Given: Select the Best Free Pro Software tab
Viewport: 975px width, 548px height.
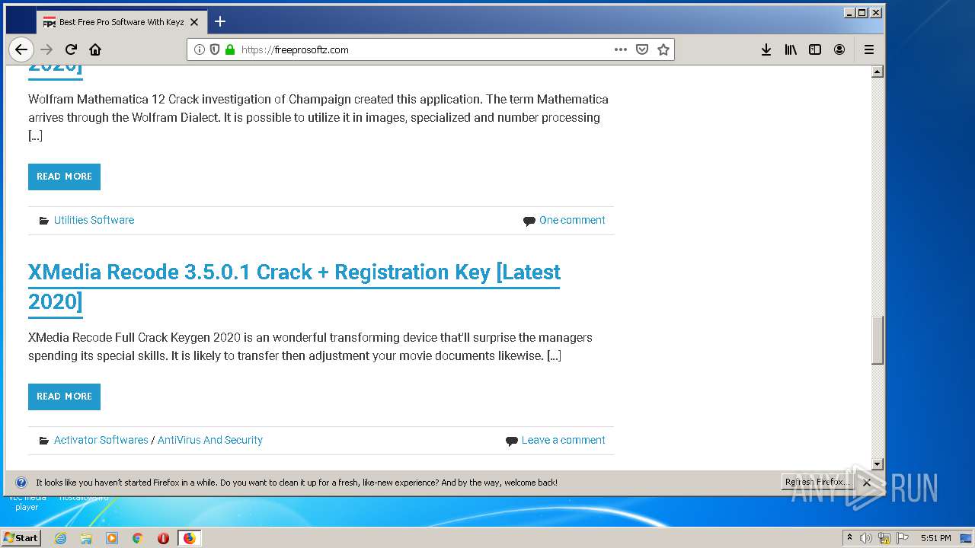Looking at the screenshot, I should click(121, 22).
